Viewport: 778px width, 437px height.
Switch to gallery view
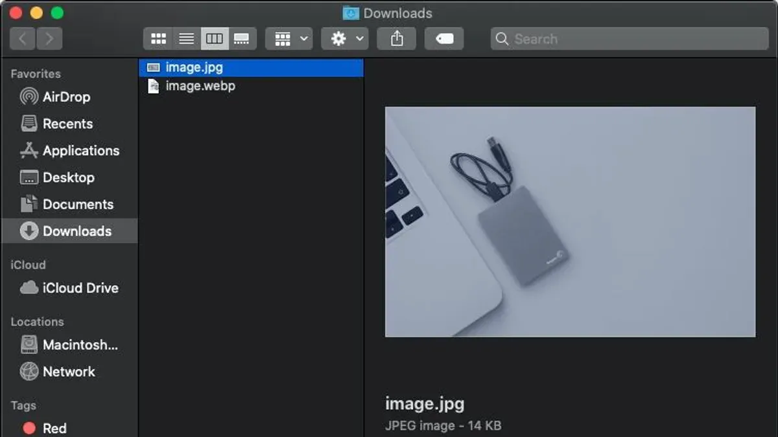click(242, 39)
